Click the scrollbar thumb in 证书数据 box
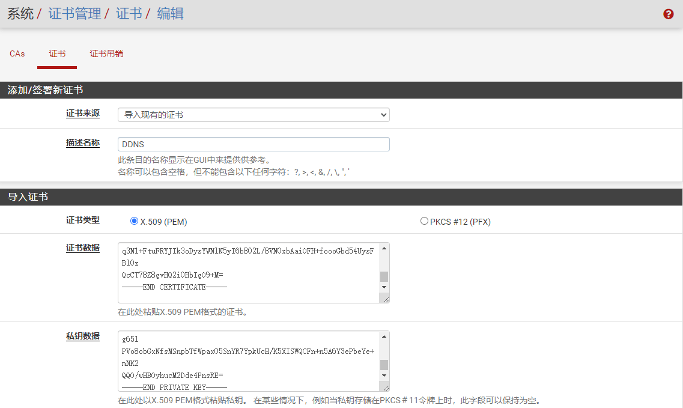The image size is (683, 408). coord(384,276)
